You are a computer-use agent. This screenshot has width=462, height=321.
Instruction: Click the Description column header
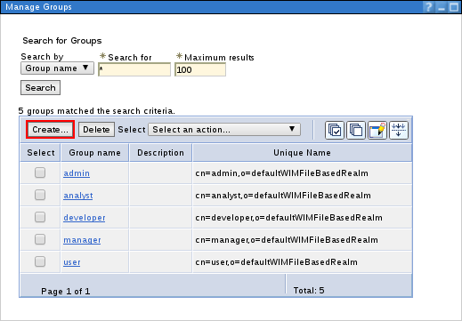[x=160, y=153]
